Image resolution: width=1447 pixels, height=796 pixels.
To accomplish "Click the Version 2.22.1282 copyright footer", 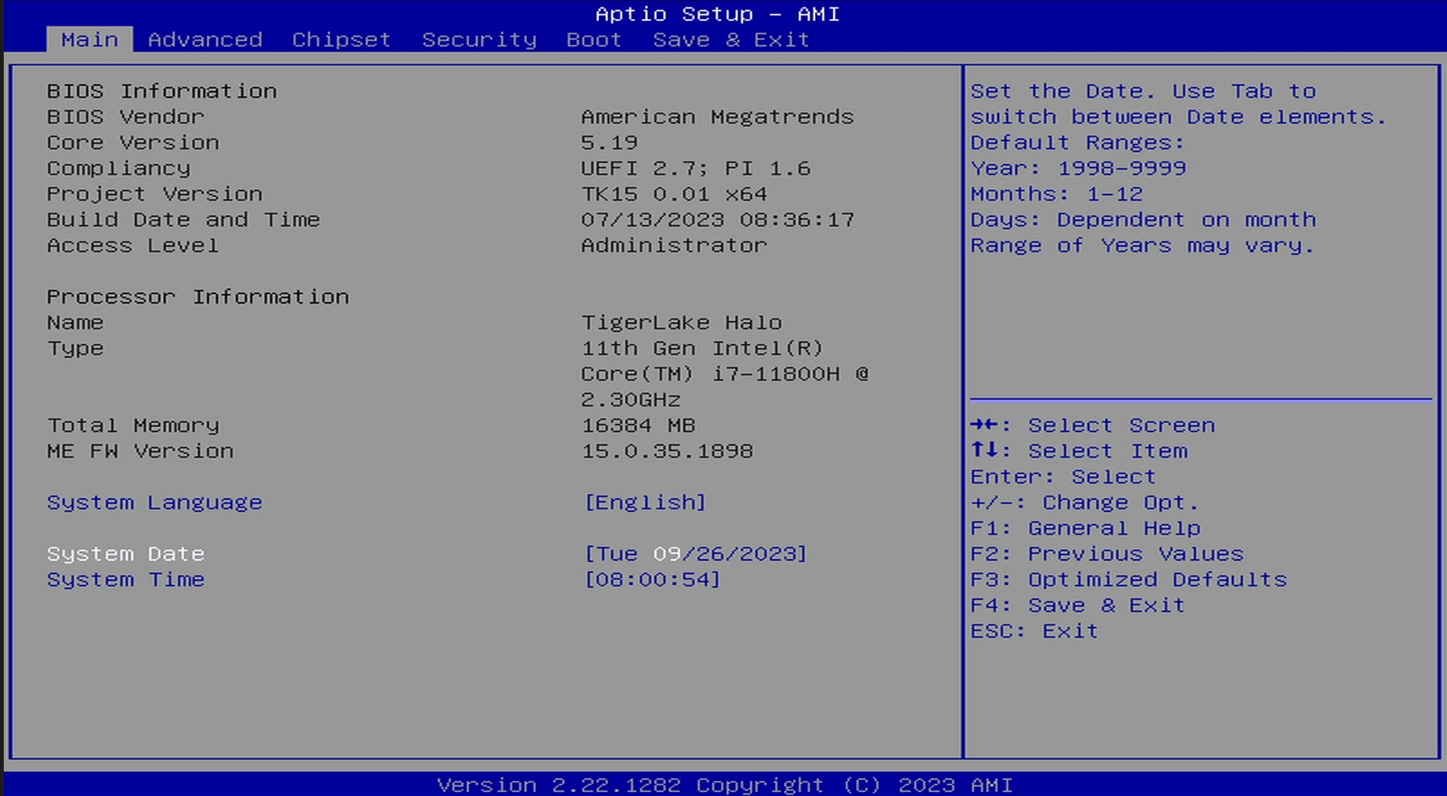I will click(725, 785).
